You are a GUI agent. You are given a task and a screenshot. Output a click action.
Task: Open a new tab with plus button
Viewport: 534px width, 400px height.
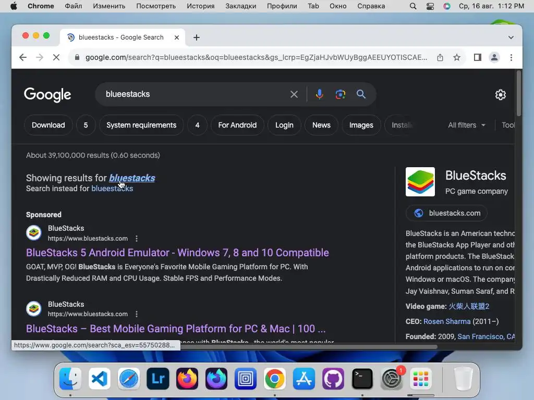point(197,37)
